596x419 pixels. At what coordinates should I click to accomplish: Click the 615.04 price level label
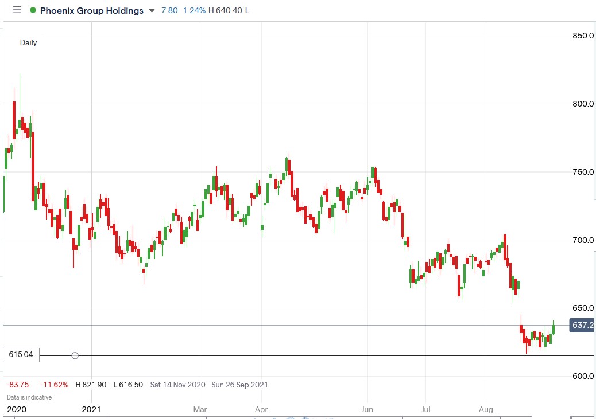click(x=21, y=355)
